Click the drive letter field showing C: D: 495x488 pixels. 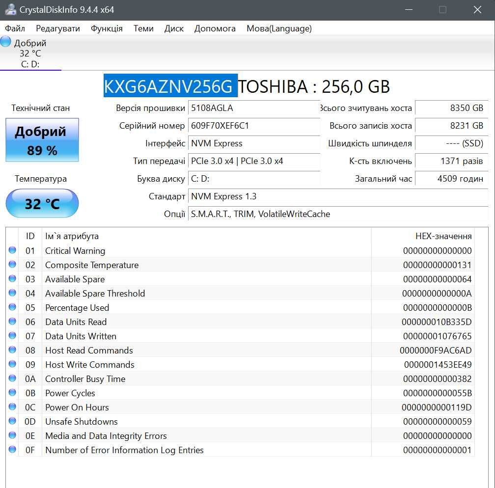click(254, 179)
